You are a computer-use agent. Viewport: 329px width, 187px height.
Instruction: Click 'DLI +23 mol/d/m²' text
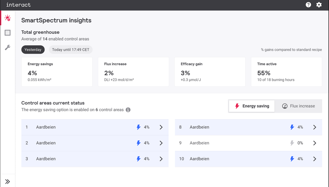coord(119,80)
